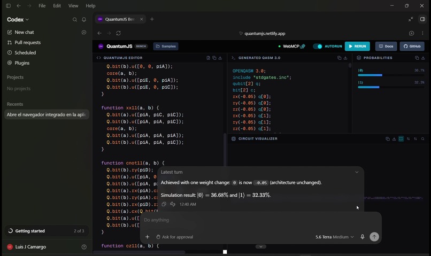The width and height of the screenshot is (431, 256).
Task: Copy the Circuit Visualizer image
Action: point(388,139)
